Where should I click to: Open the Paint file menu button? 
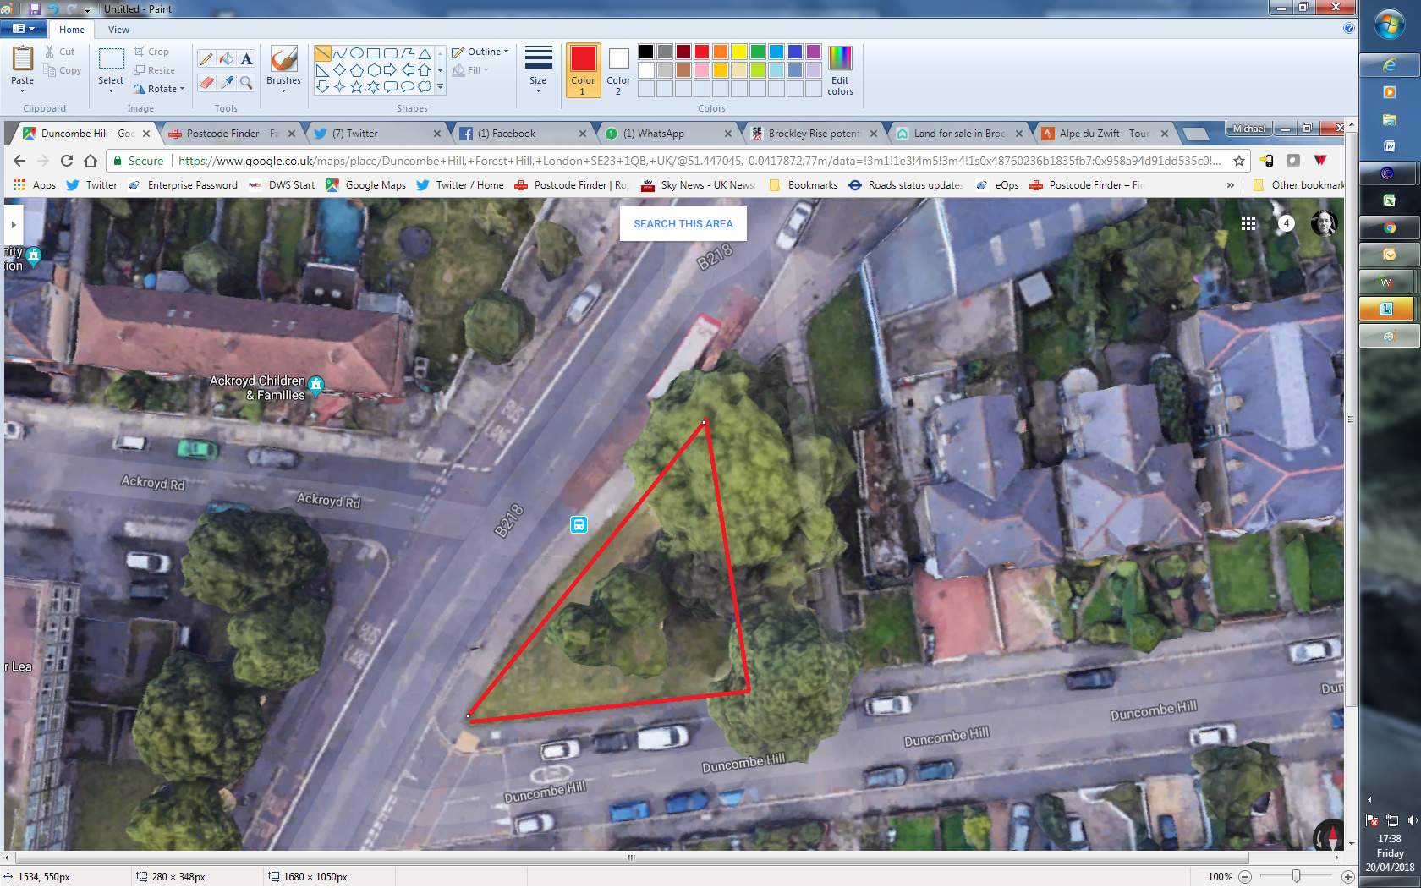[23, 29]
